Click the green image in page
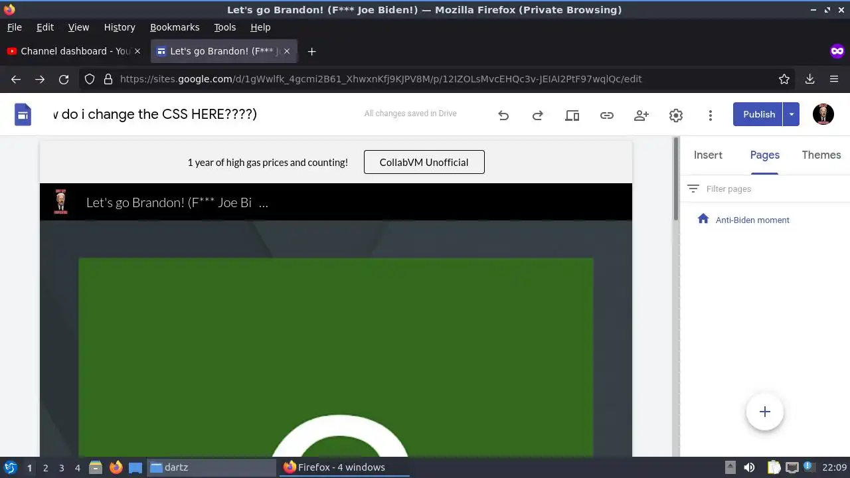 point(336,357)
